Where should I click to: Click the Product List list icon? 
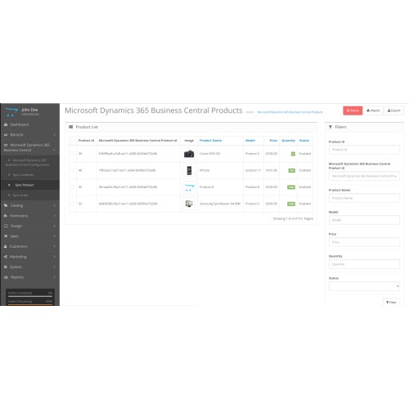coord(71,127)
